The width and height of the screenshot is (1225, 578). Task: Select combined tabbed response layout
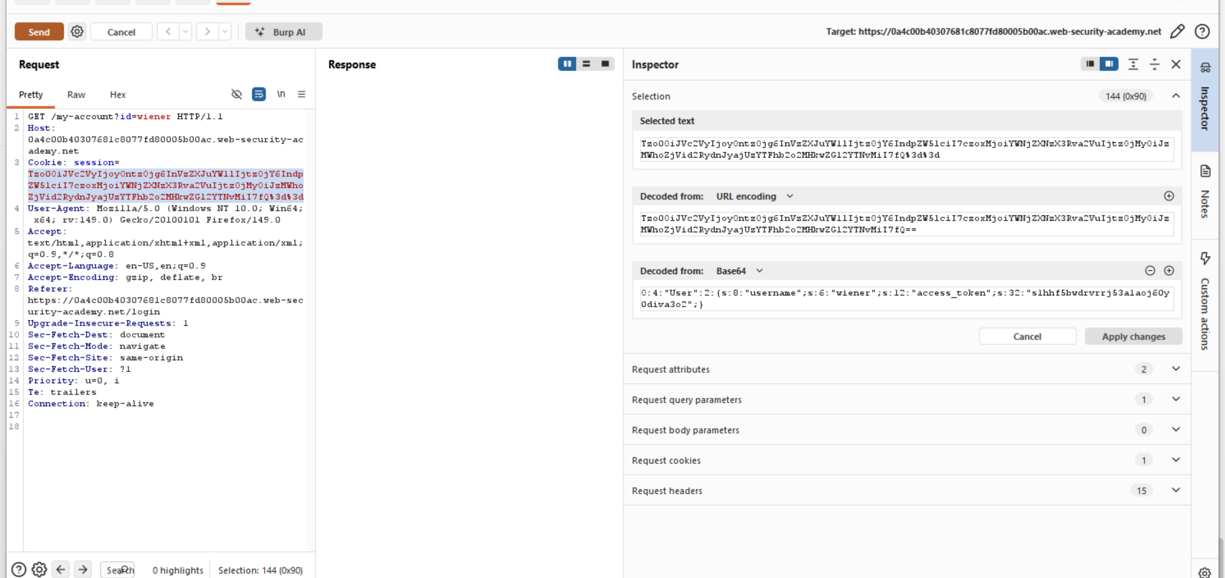[x=605, y=64]
